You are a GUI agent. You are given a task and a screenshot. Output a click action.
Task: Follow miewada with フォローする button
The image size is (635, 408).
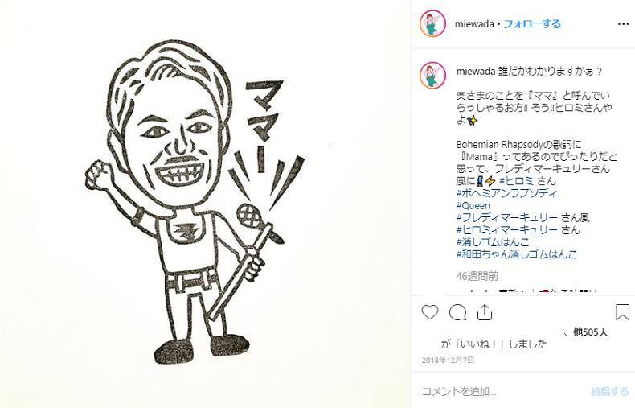(532, 23)
